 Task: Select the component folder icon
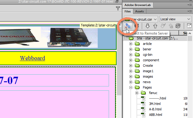(137, 60)
